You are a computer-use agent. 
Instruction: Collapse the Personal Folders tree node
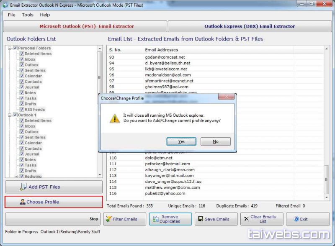point(10,48)
